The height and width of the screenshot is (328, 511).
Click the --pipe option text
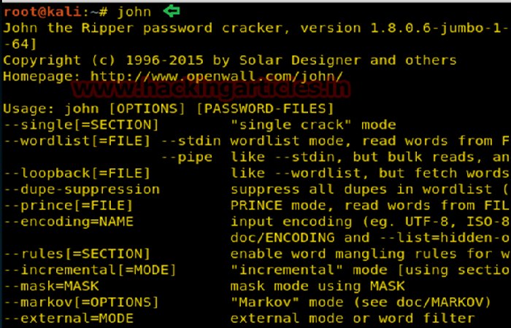[x=187, y=157]
